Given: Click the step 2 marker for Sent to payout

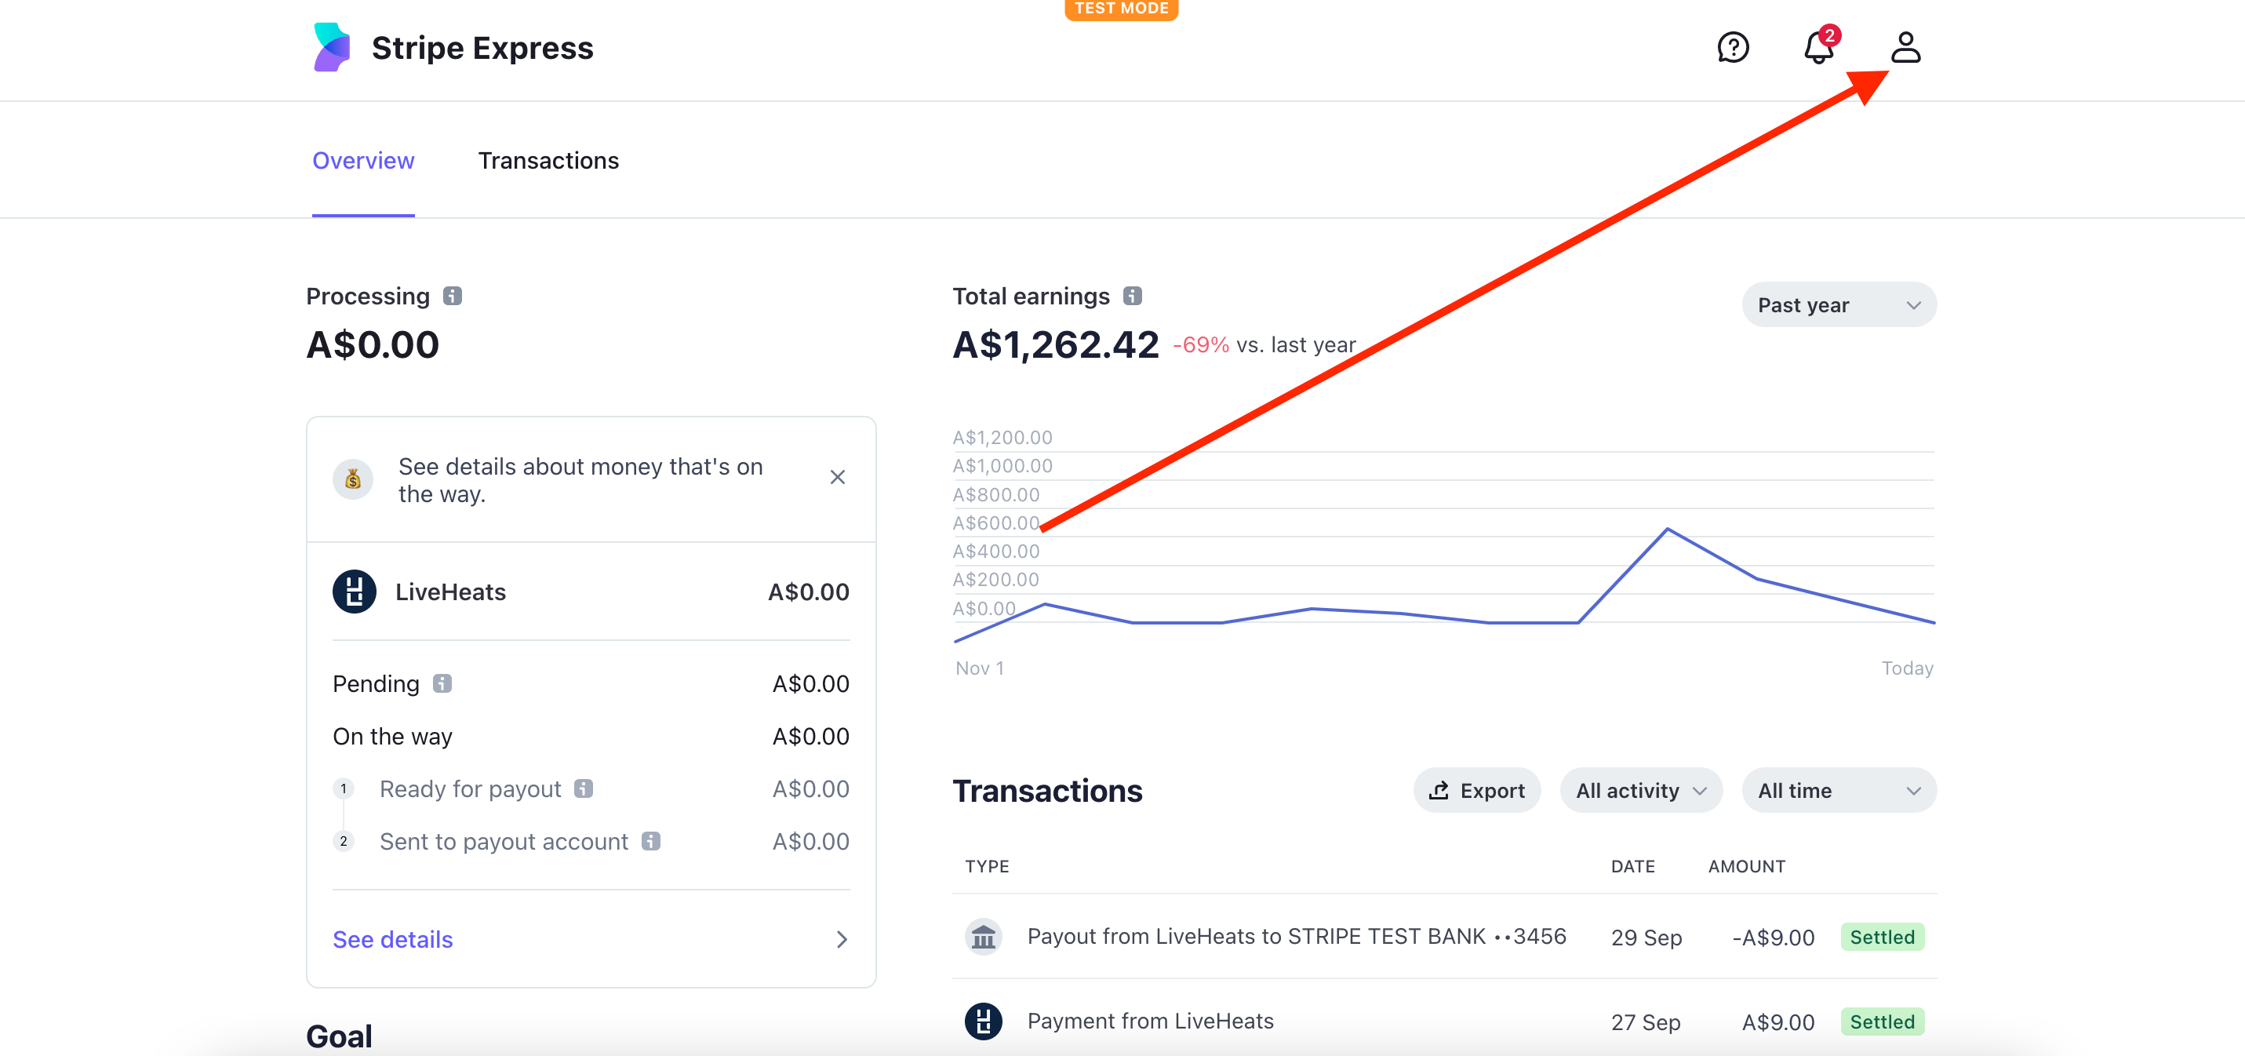Looking at the screenshot, I should point(344,840).
